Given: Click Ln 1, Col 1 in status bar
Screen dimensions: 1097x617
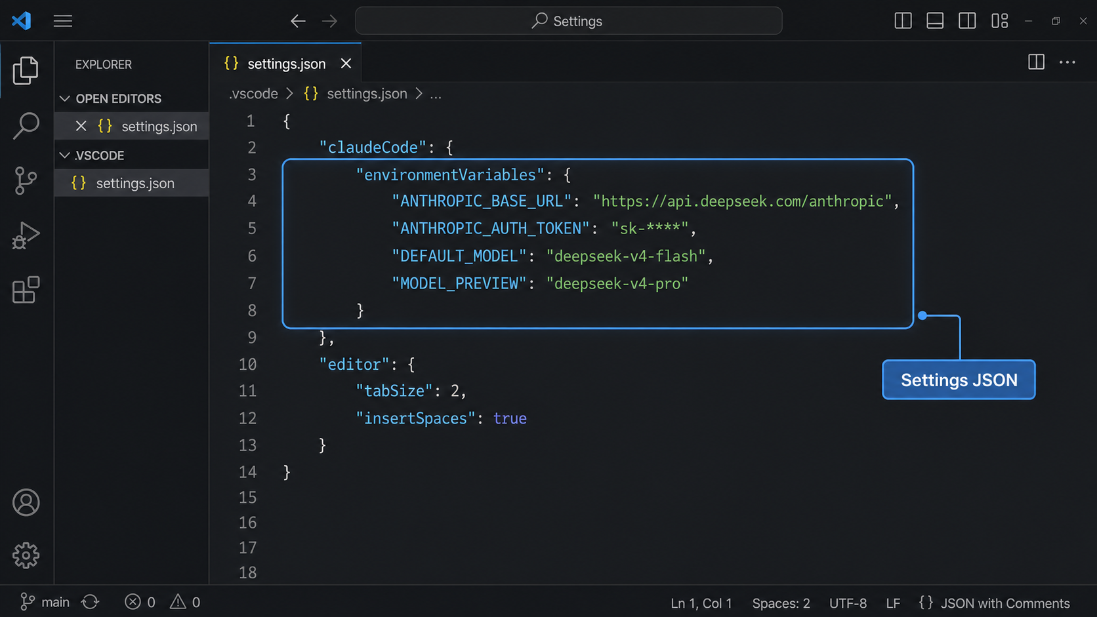Looking at the screenshot, I should click(701, 603).
